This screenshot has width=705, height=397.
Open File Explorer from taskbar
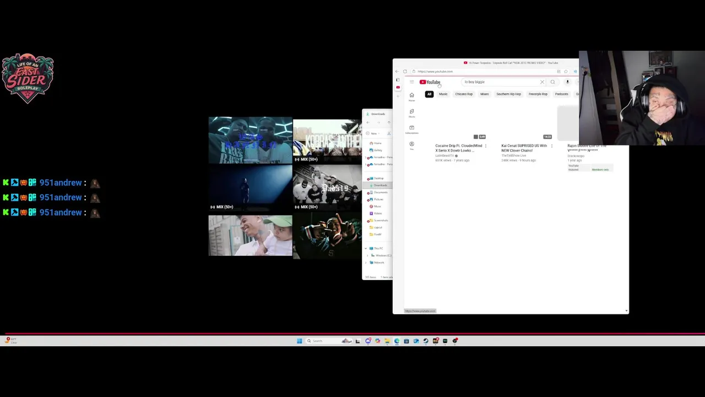[x=387, y=341]
